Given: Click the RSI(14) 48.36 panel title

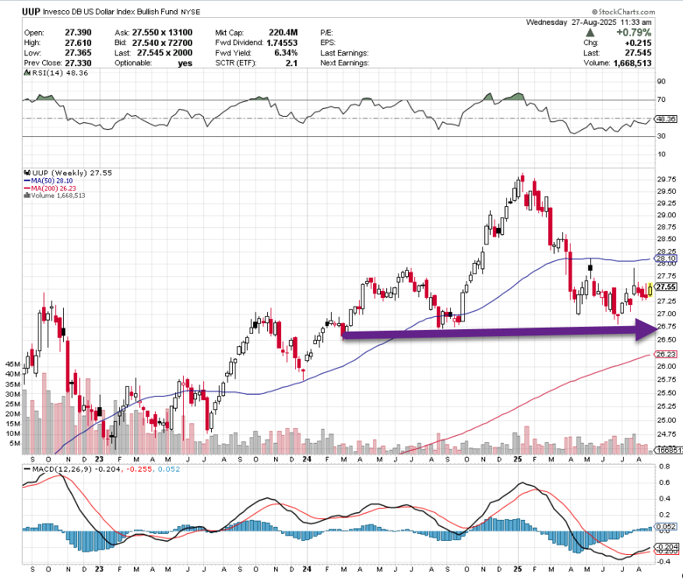Looking at the screenshot, I should pyautogui.click(x=61, y=73).
